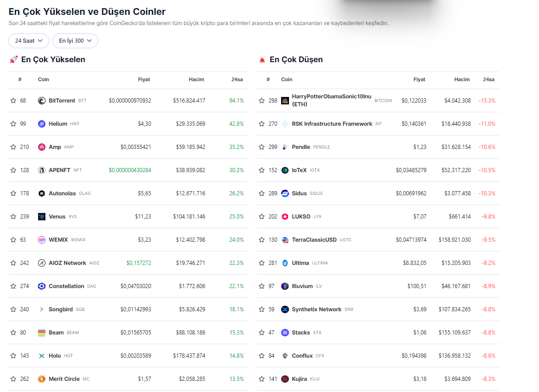The image size is (539, 392).
Task: Sort gainers by Fiyat column header
Action: 144,79
